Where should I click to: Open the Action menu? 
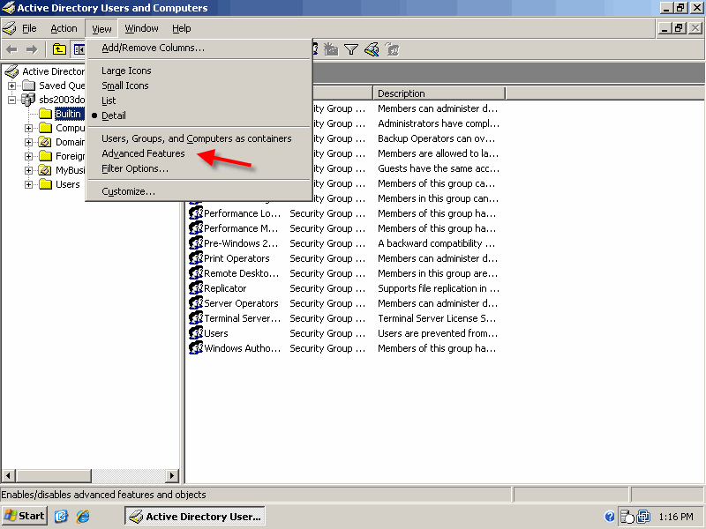click(x=64, y=28)
